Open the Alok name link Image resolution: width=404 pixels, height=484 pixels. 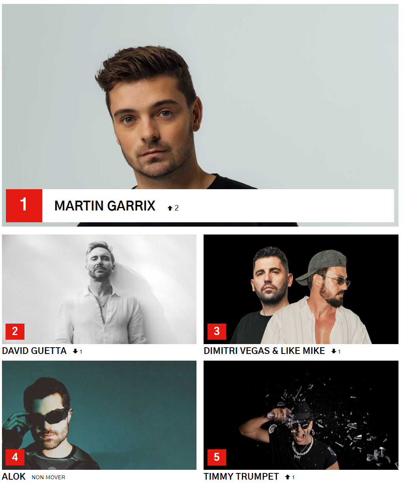tap(14, 477)
